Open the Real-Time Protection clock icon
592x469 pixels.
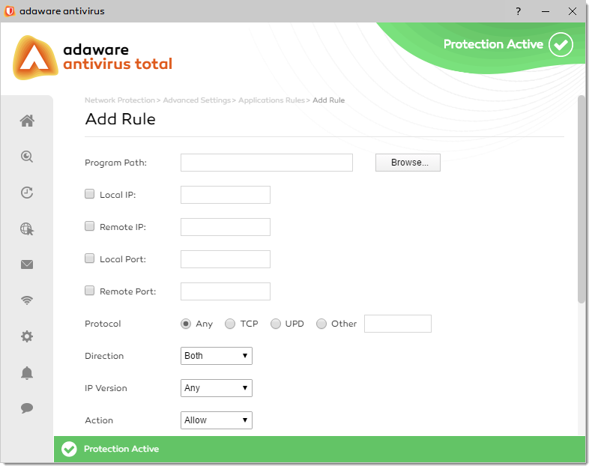click(27, 193)
